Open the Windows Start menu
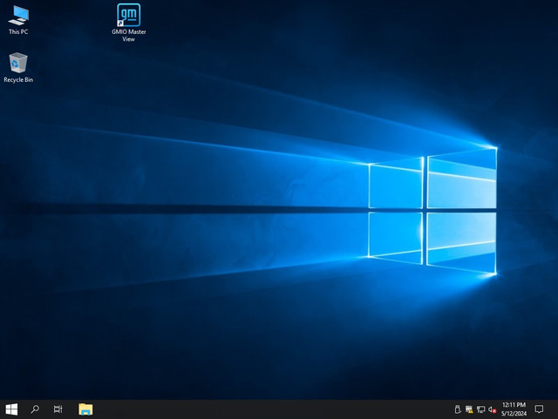The width and height of the screenshot is (558, 419). (x=11, y=409)
